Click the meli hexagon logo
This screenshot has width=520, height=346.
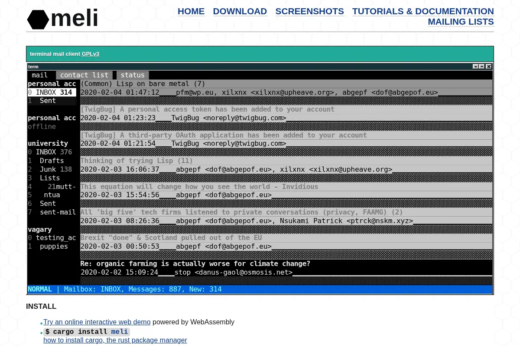click(x=38, y=19)
